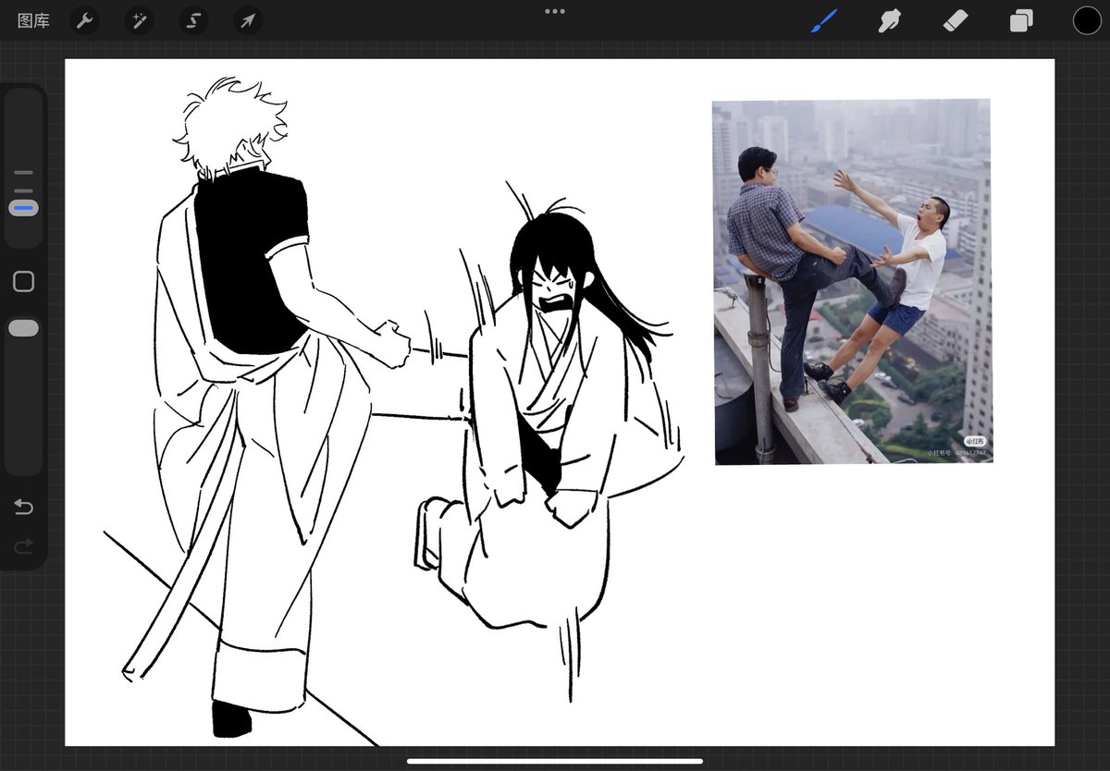Tap the rooftop reference photo

pyautogui.click(x=853, y=281)
